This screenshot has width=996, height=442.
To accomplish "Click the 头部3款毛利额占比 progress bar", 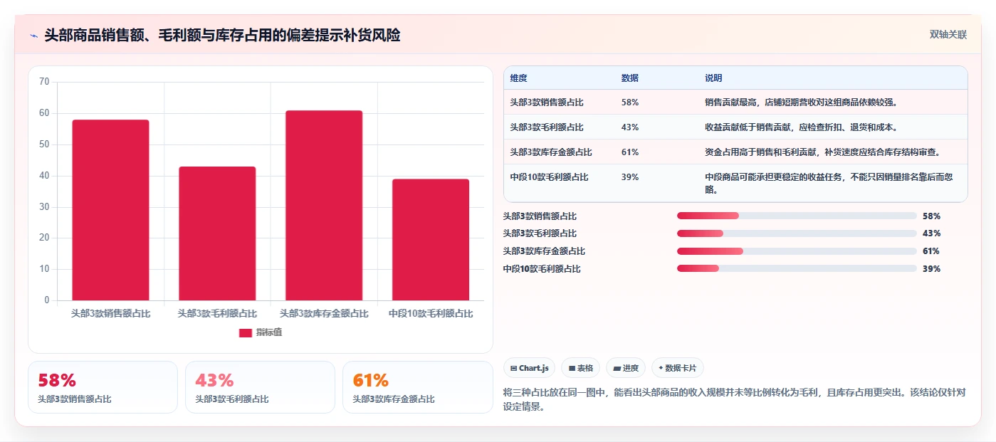I will pos(797,233).
